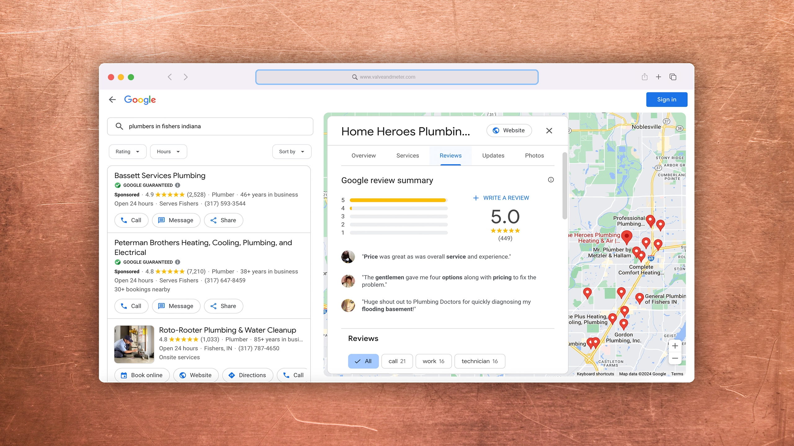This screenshot has height=446, width=794.
Task: Open the Roto-Rooter listing thumbnail
Action: (134, 344)
